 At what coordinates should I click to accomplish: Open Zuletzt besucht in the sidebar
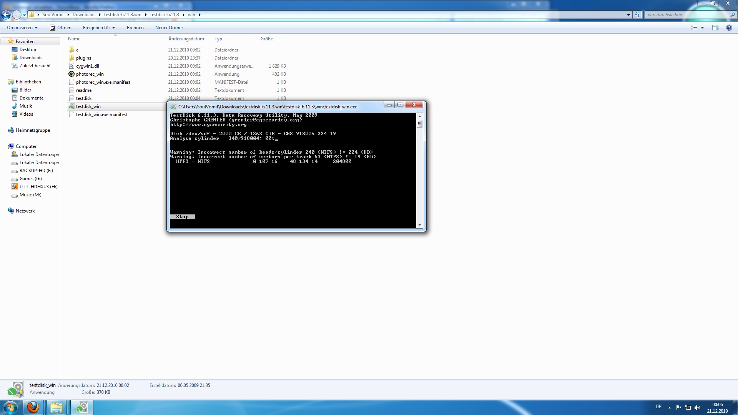coord(35,66)
